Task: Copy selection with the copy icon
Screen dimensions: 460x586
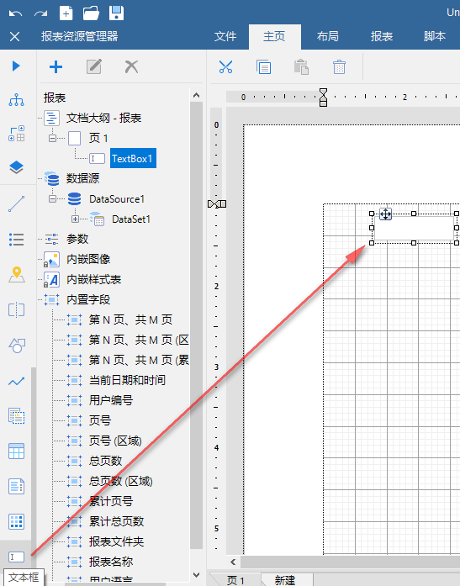Action: (264, 67)
